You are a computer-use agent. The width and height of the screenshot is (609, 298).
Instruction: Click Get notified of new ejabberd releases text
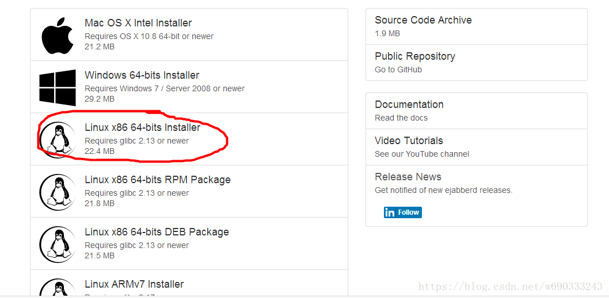[444, 190]
